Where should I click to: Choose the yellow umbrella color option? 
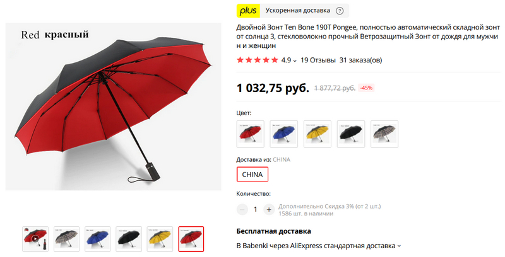(318, 134)
